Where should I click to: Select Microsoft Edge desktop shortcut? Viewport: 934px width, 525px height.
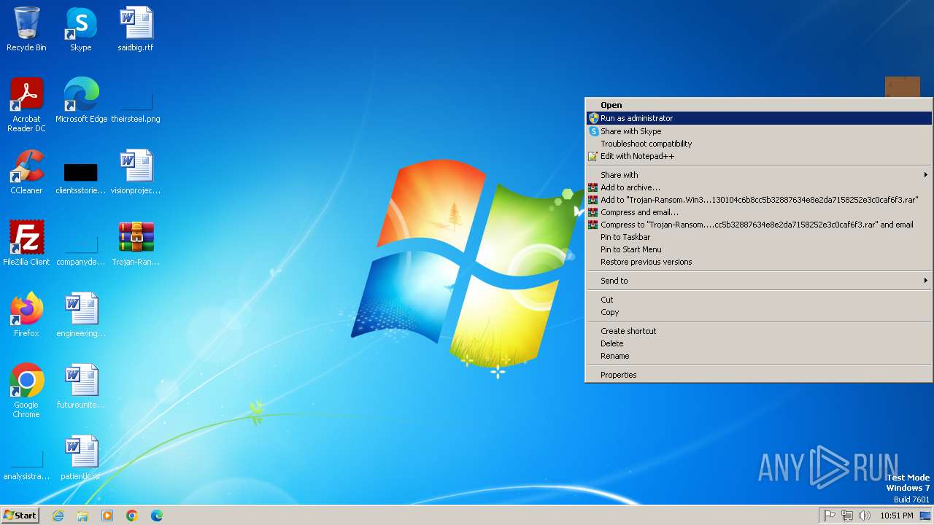[81, 101]
